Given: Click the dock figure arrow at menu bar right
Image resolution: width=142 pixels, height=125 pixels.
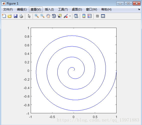Looking at the screenshot, I should (139, 9).
